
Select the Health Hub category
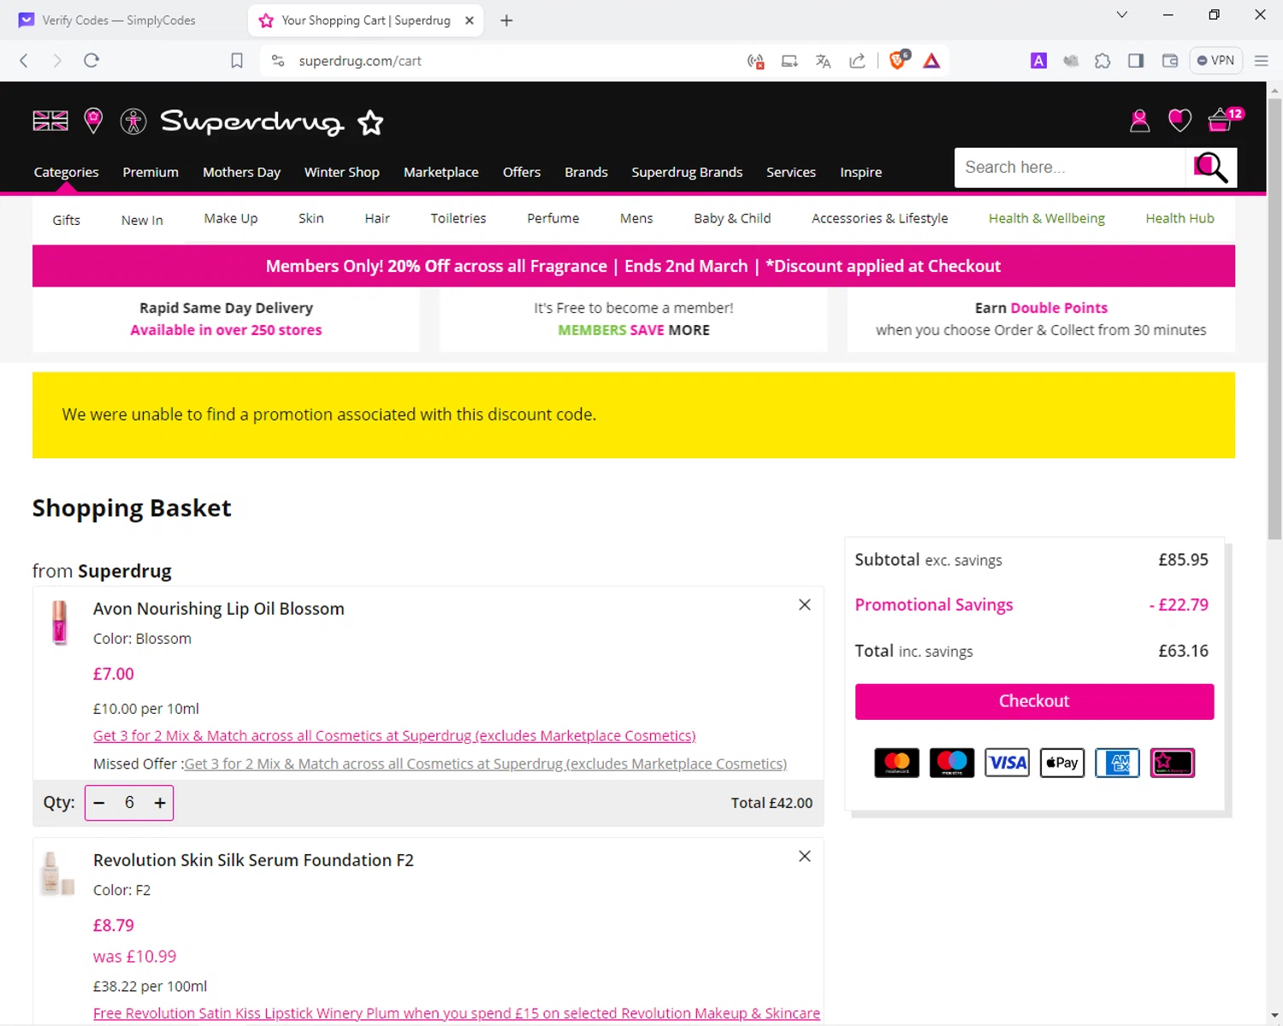[x=1180, y=218]
